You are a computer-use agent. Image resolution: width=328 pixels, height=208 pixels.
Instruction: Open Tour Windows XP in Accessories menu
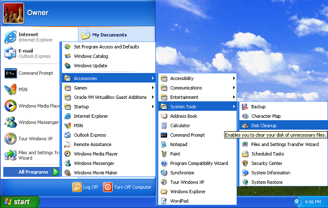197,182
